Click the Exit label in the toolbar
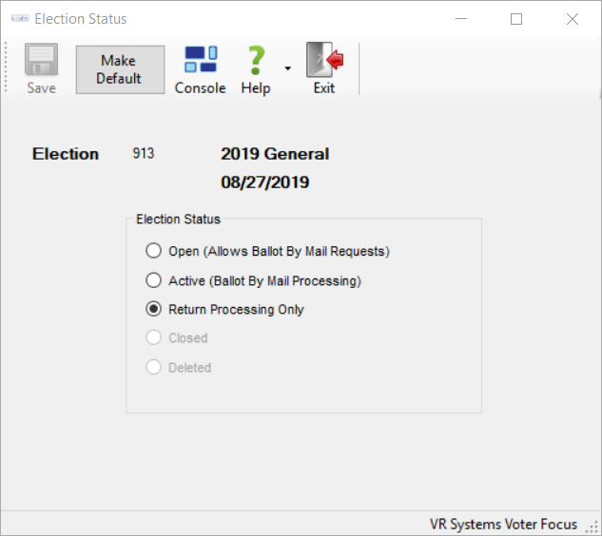This screenshot has height=536, width=602. click(324, 87)
